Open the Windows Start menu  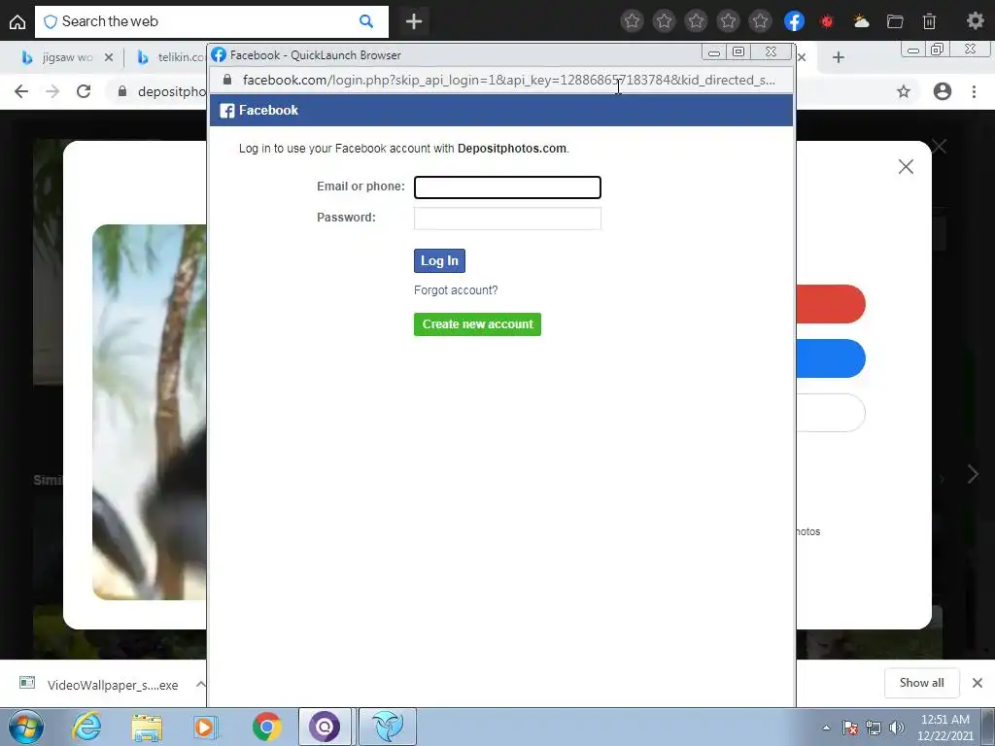25,727
